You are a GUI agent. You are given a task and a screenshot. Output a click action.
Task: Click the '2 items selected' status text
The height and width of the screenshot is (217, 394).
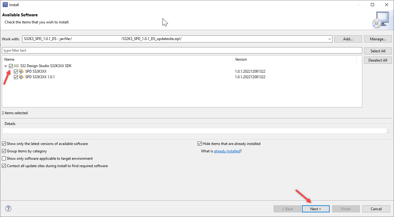(15, 113)
